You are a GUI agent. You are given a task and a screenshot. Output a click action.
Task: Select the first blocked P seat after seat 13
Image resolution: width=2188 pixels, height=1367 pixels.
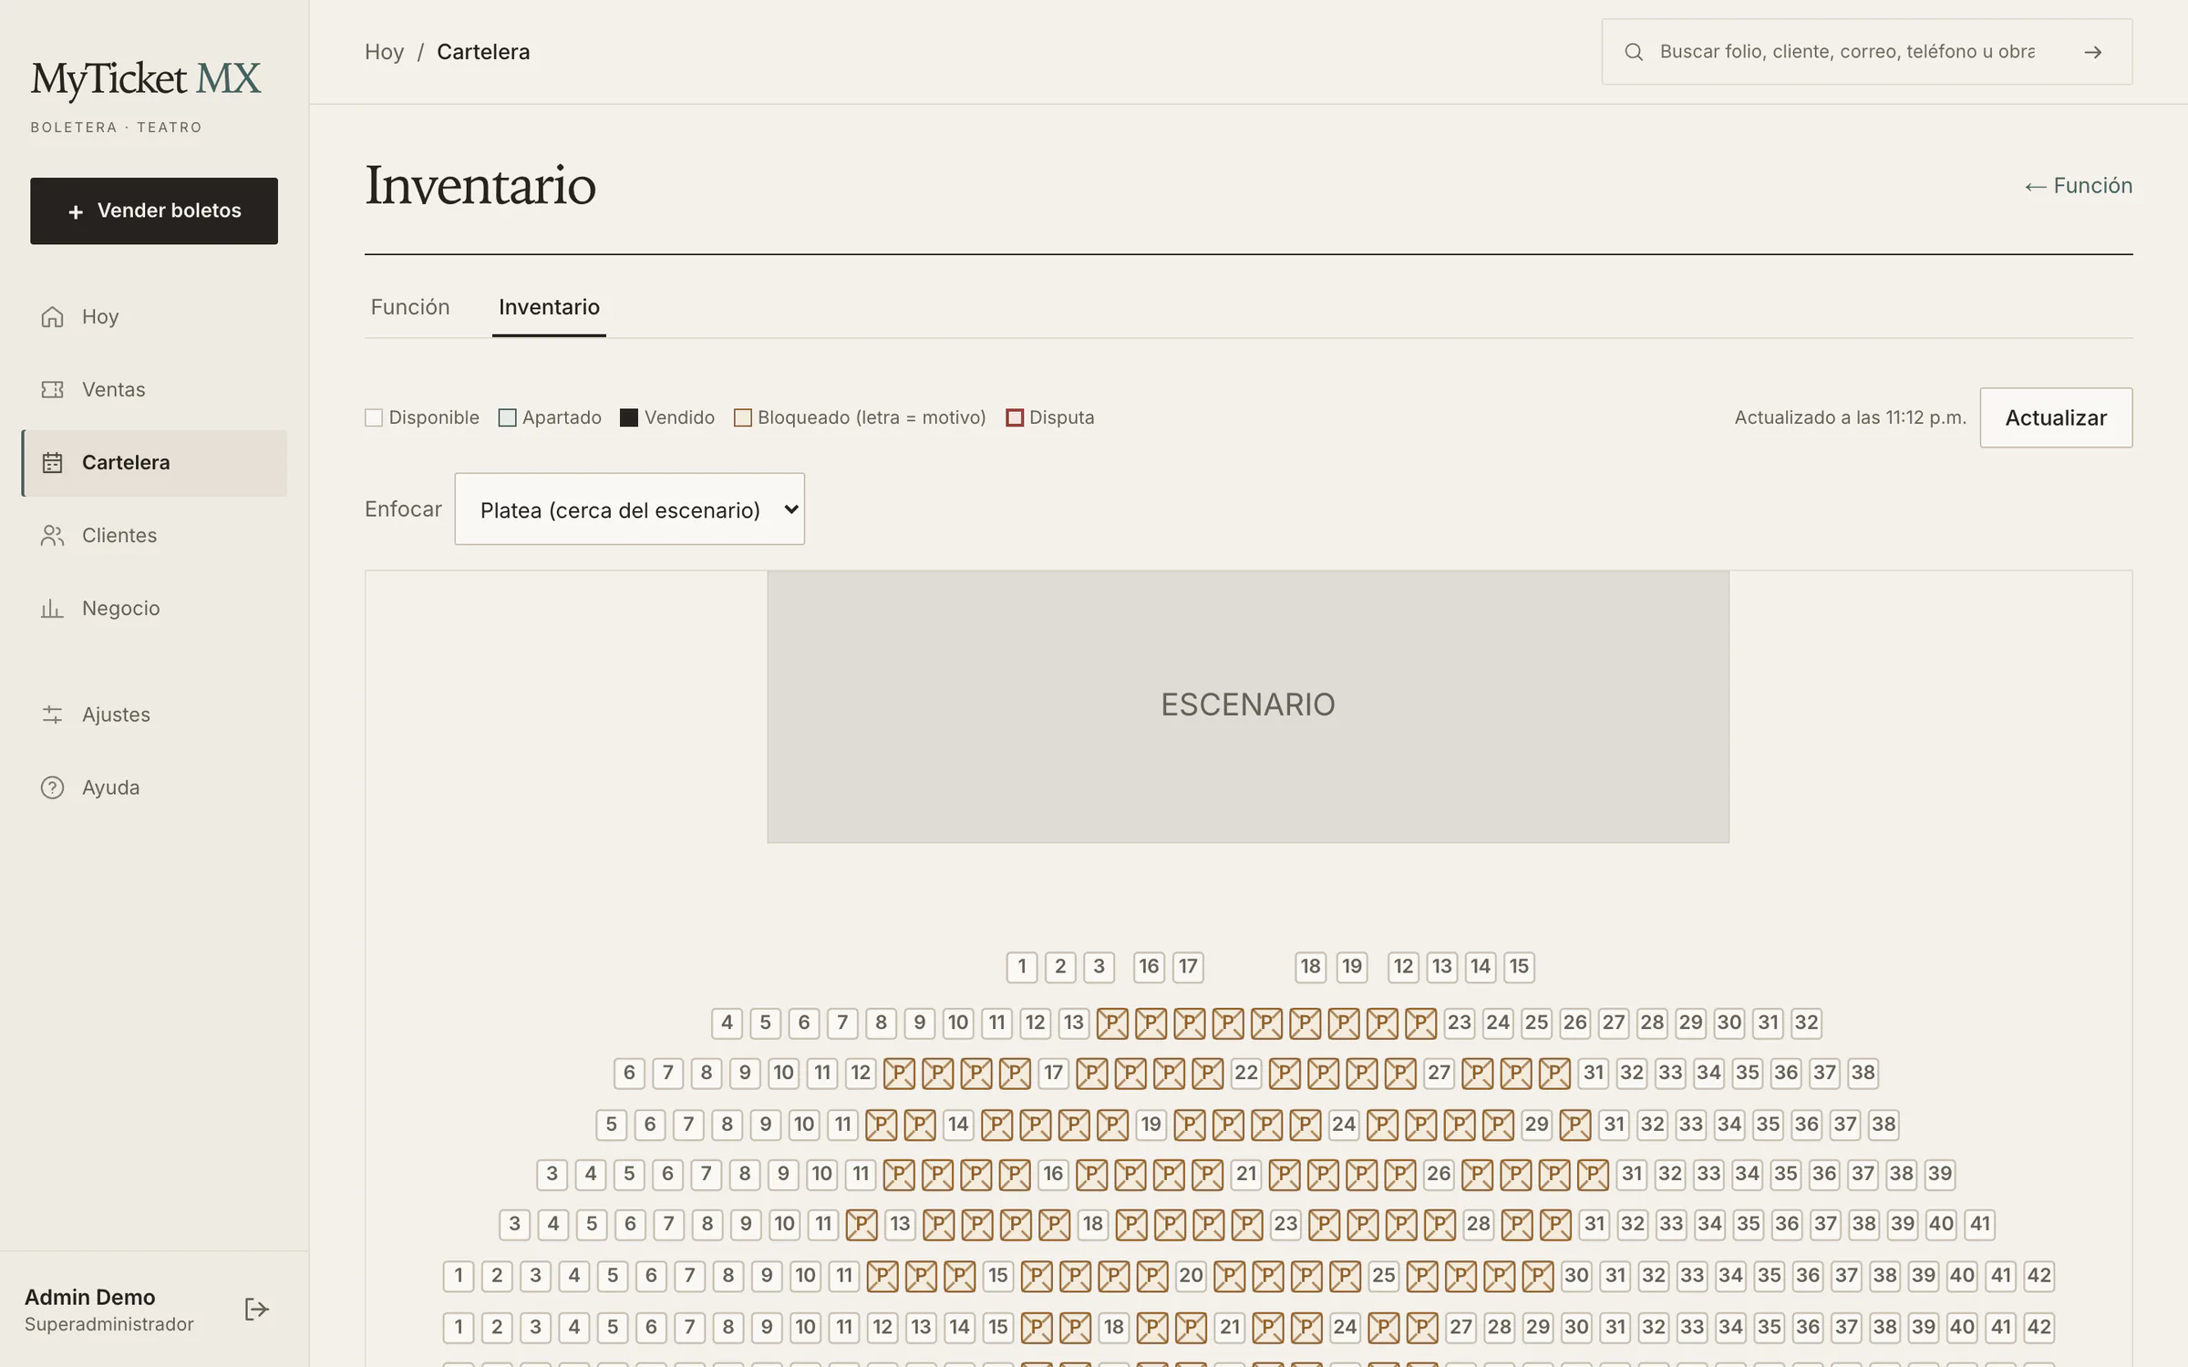(x=1112, y=1023)
